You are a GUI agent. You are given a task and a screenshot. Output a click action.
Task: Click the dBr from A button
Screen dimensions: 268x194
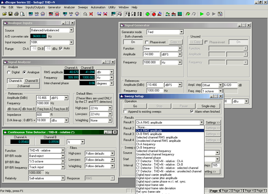tap(14, 109)
